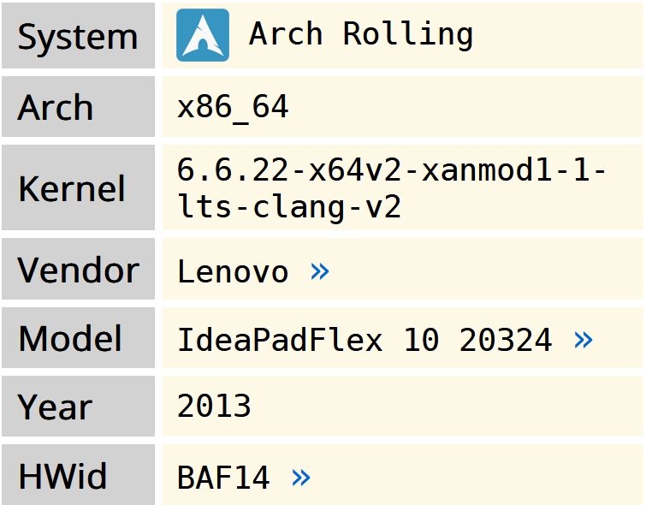Click the System row label
This screenshot has width=646, height=505.
coord(78,37)
